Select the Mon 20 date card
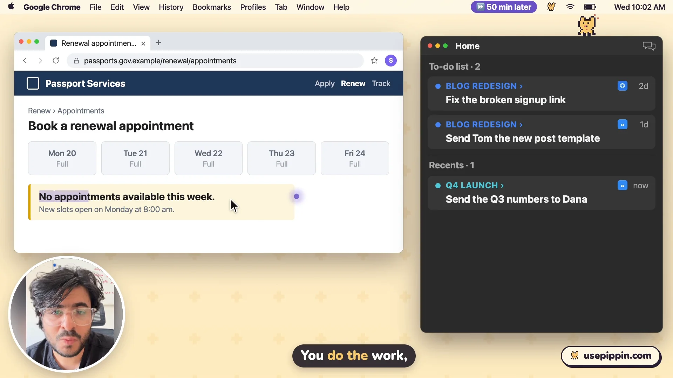 [62, 158]
